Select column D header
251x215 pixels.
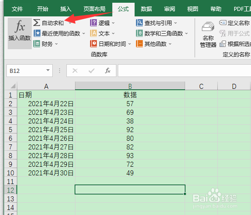tap(234, 86)
